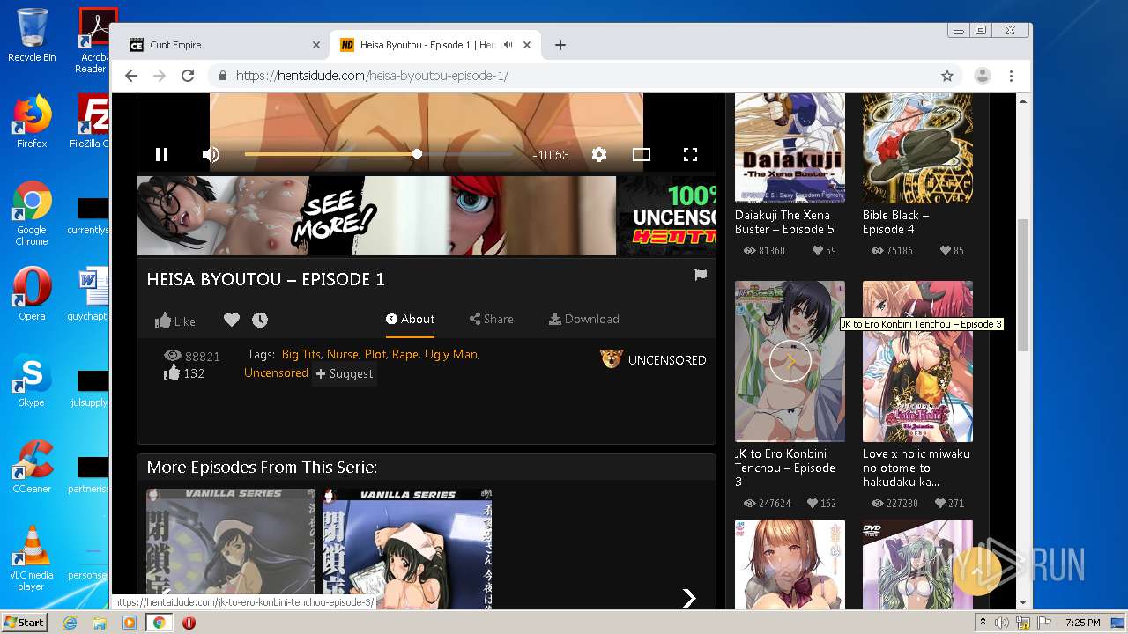Select the julsupply desktop file
Image resolution: width=1128 pixels, height=634 pixels.
[91, 389]
